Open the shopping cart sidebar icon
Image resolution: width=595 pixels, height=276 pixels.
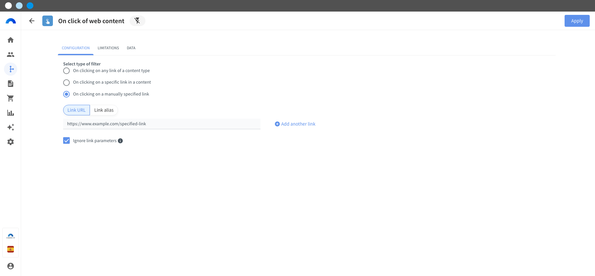coord(11,98)
